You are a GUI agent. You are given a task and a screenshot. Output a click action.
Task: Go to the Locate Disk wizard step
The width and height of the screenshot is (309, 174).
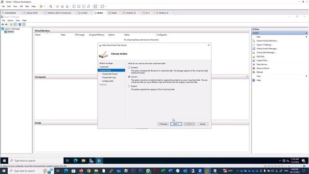pos(104,67)
